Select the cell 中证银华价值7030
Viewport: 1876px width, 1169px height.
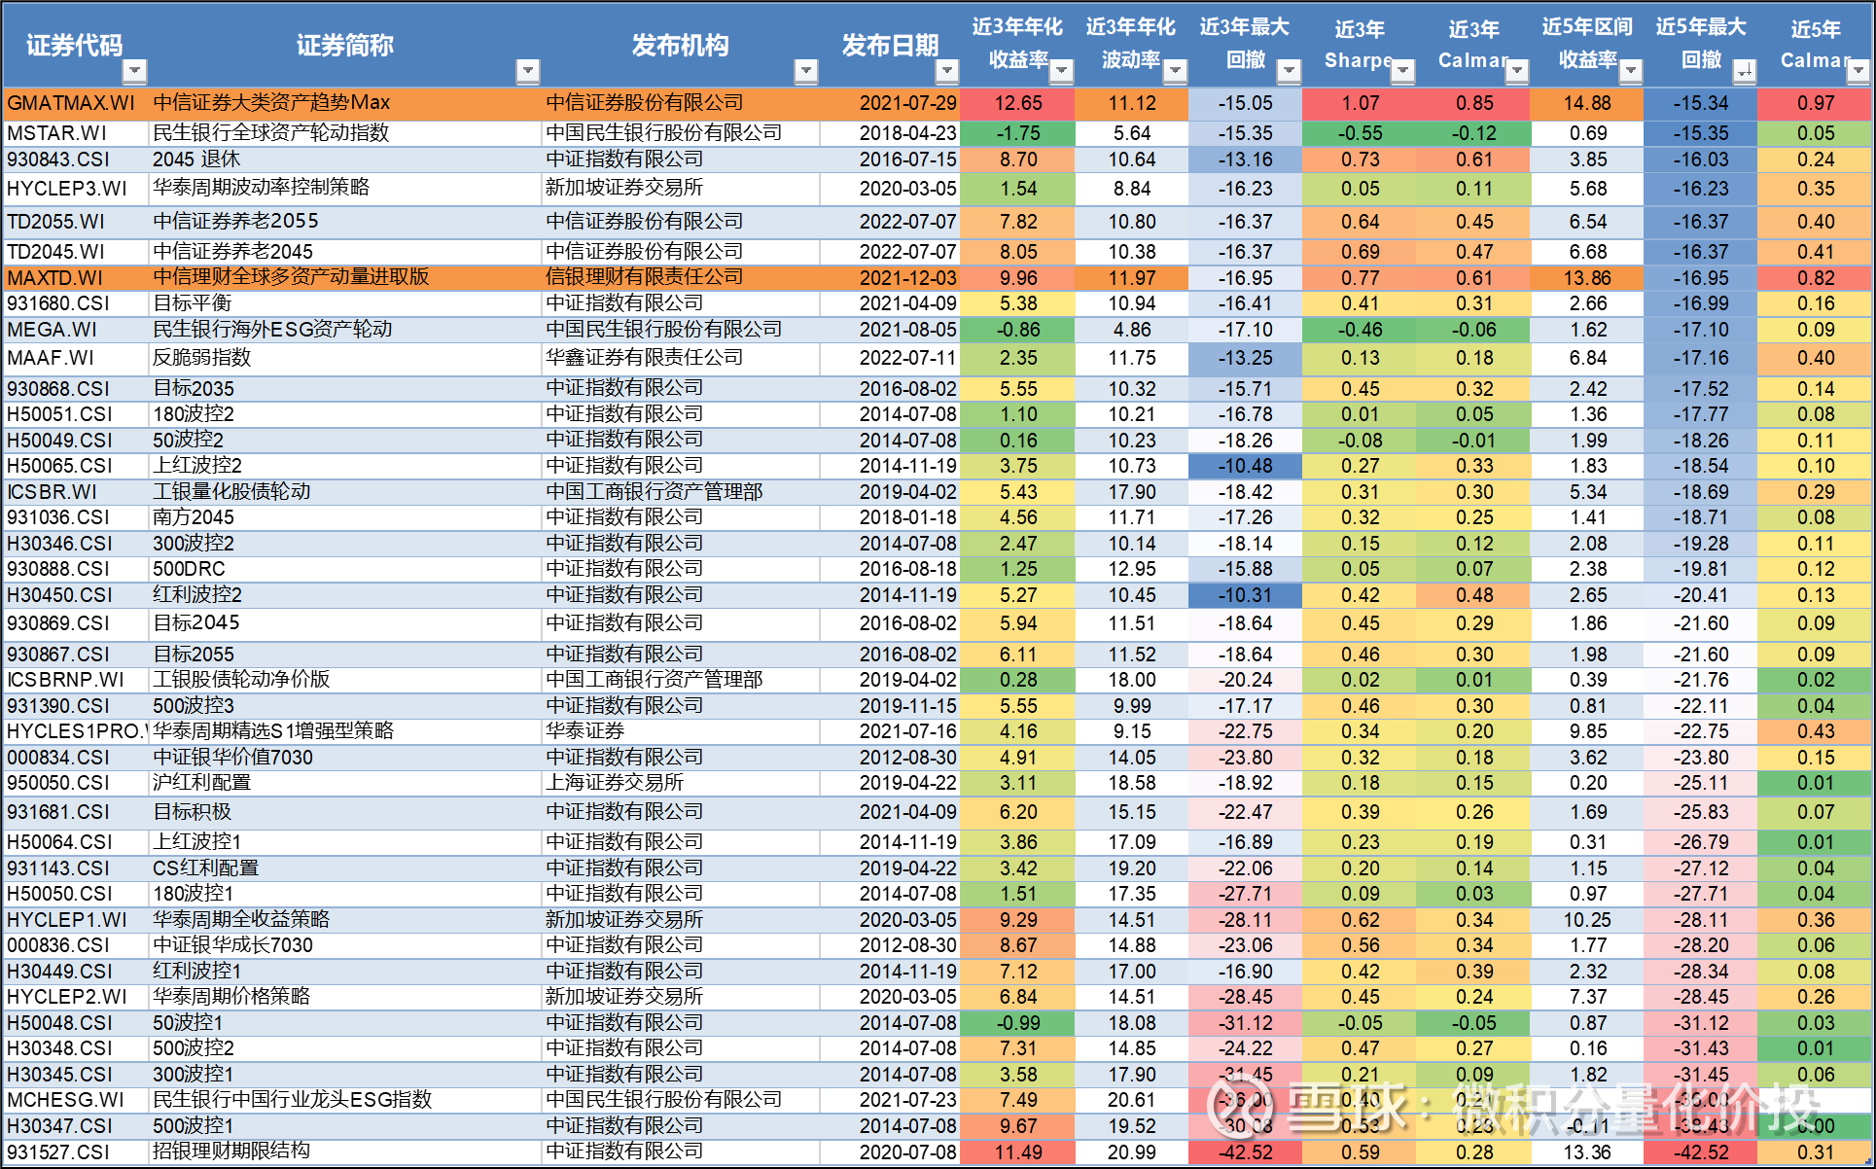point(345,758)
